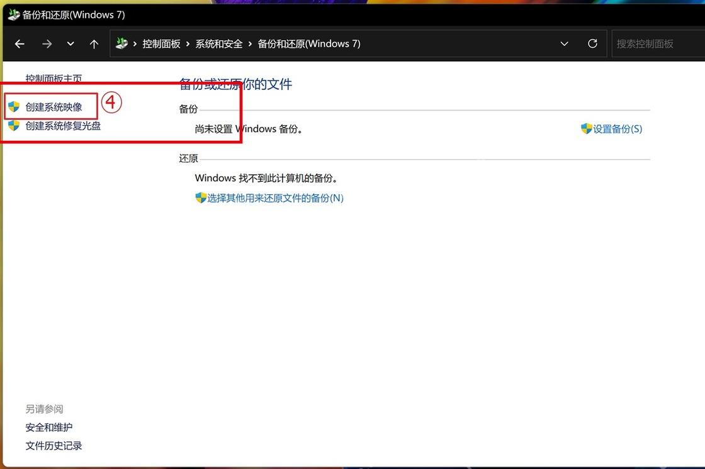Open the recent locations chevron
Screen dimensions: 705x469
(70, 44)
